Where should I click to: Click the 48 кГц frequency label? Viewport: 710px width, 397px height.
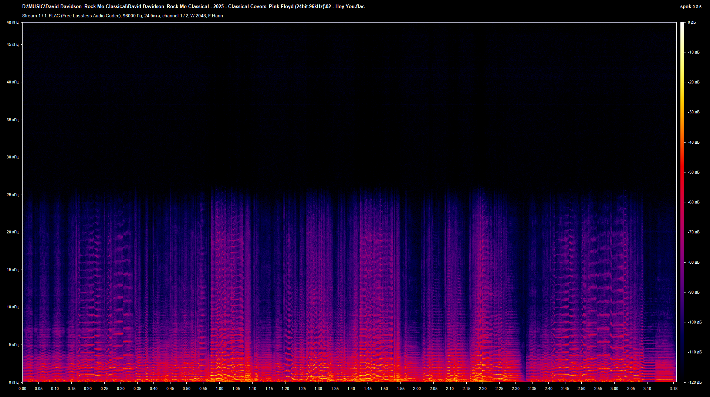coord(13,23)
